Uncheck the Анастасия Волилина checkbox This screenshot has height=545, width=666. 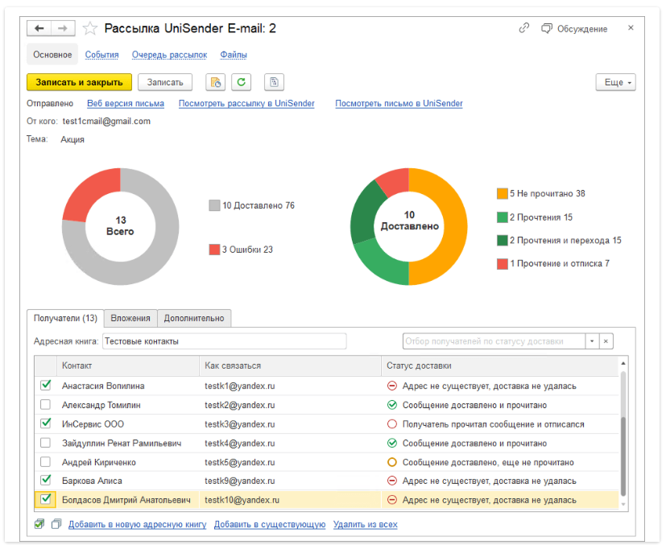[45, 385]
